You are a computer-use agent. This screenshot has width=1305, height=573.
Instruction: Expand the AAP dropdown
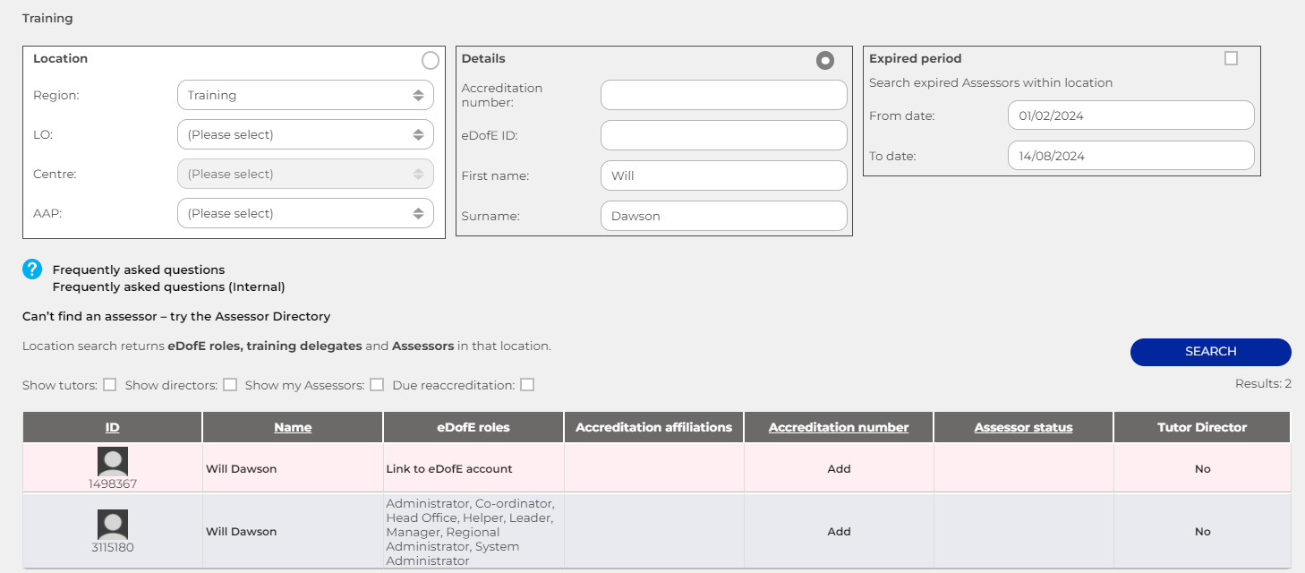pyautogui.click(x=305, y=213)
